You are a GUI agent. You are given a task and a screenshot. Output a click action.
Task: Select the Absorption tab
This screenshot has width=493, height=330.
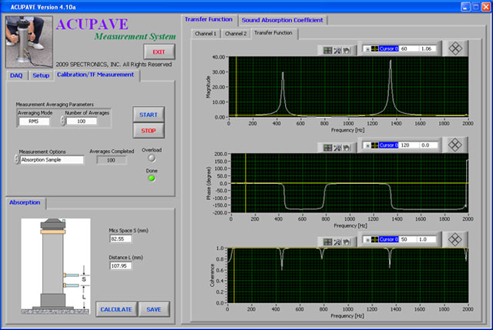pyautogui.click(x=25, y=202)
